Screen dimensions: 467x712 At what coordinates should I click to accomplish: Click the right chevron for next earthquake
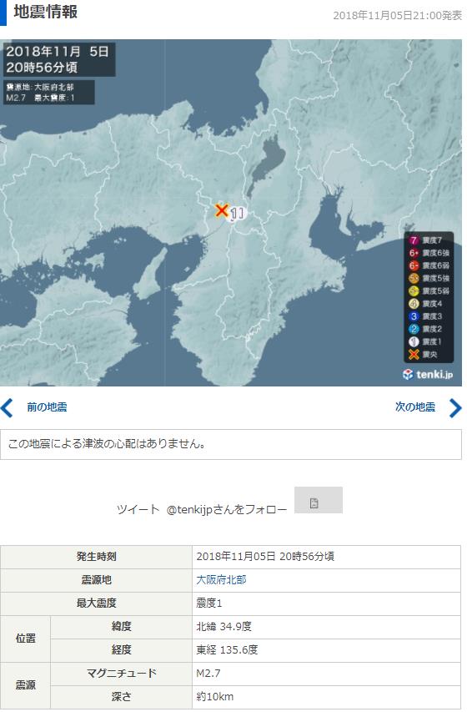click(455, 407)
